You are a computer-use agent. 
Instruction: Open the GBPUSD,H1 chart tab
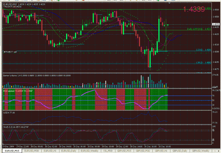(161, 151)
